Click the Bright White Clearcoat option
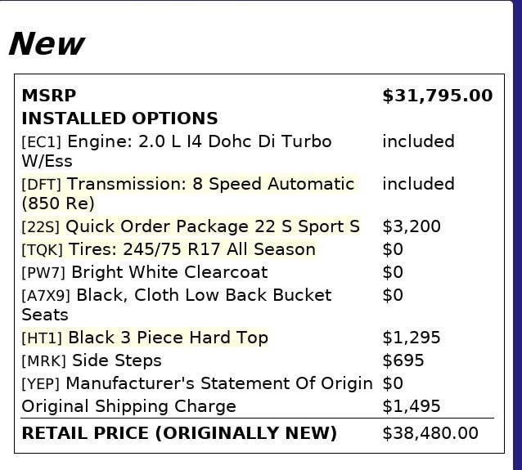This screenshot has height=470, width=522. pyautogui.click(x=169, y=272)
